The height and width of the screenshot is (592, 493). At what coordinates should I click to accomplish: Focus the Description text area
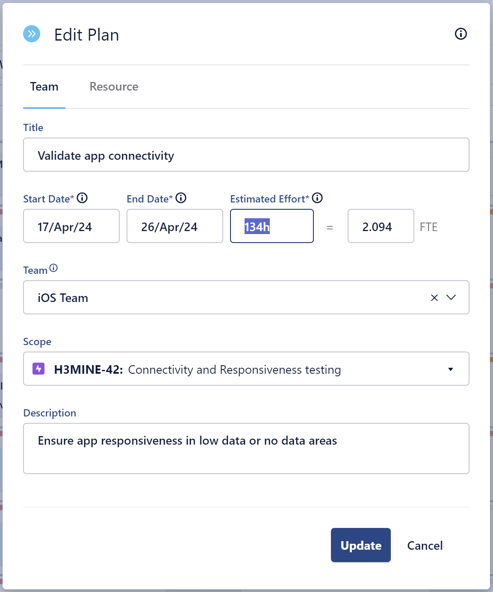pos(246,448)
